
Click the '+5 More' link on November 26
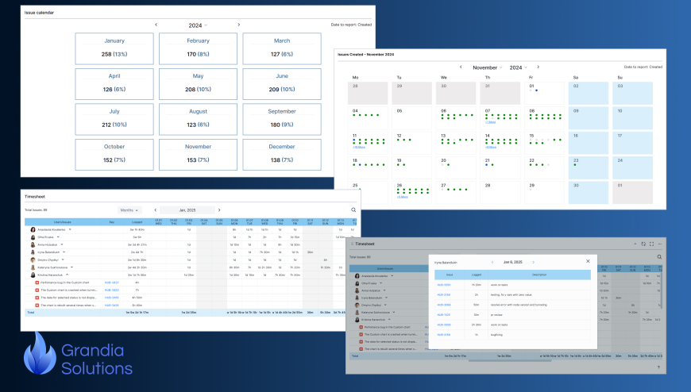tap(403, 197)
